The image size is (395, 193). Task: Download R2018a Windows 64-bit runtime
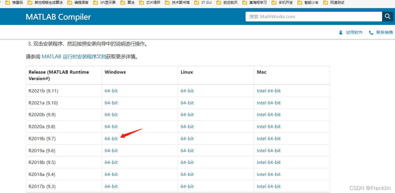(111, 175)
